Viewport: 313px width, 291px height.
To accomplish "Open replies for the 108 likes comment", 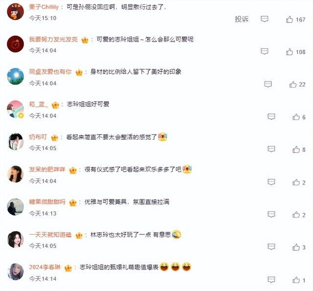I will pyautogui.click(x=265, y=51).
